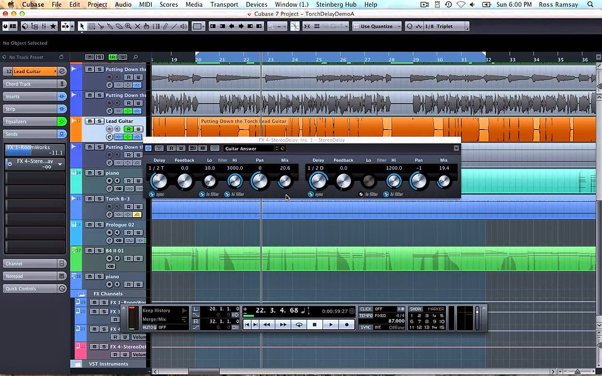
Task: Expand the Equalizers inspector section
Action: coord(35,121)
